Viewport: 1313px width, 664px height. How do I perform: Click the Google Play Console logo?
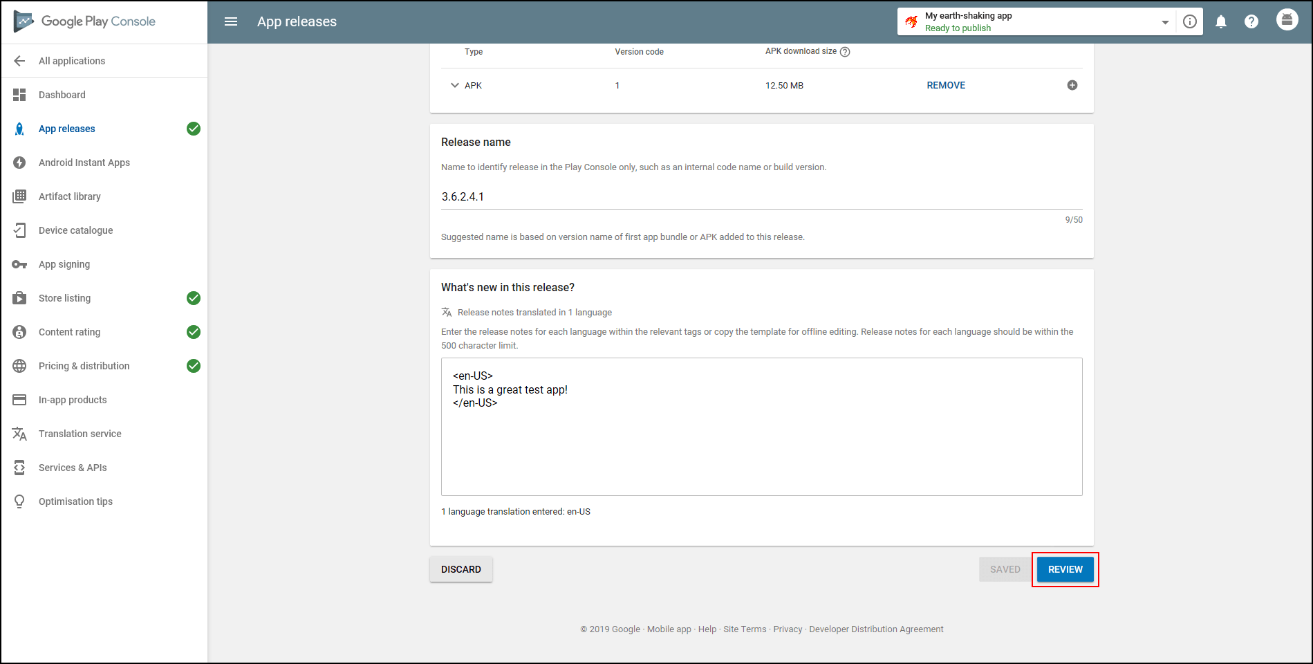[85, 21]
